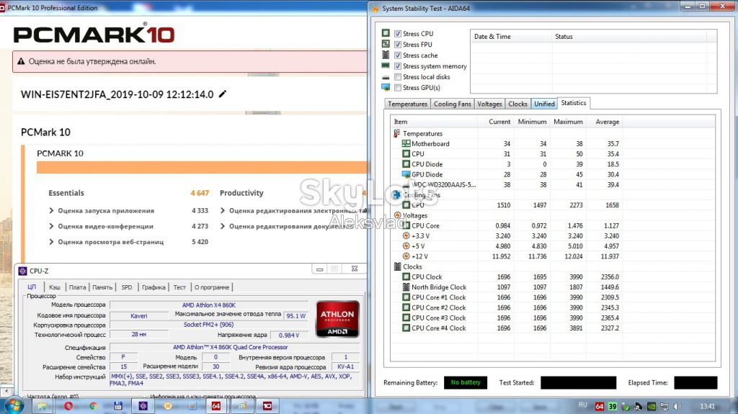The image size is (738, 414).
Task: Open Google Chrome from the taskbar
Action: click(x=93, y=405)
